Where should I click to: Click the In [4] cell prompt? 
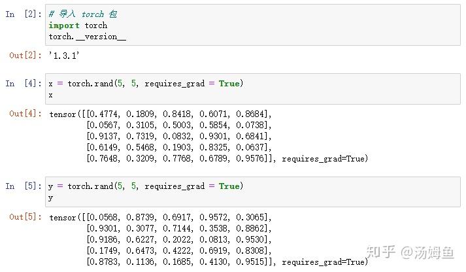[x=24, y=84]
